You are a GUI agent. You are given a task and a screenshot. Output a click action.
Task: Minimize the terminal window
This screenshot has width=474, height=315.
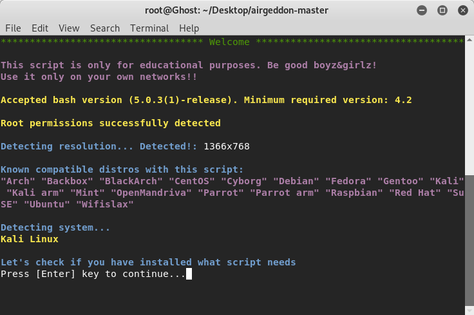pyautogui.click(x=422, y=10)
